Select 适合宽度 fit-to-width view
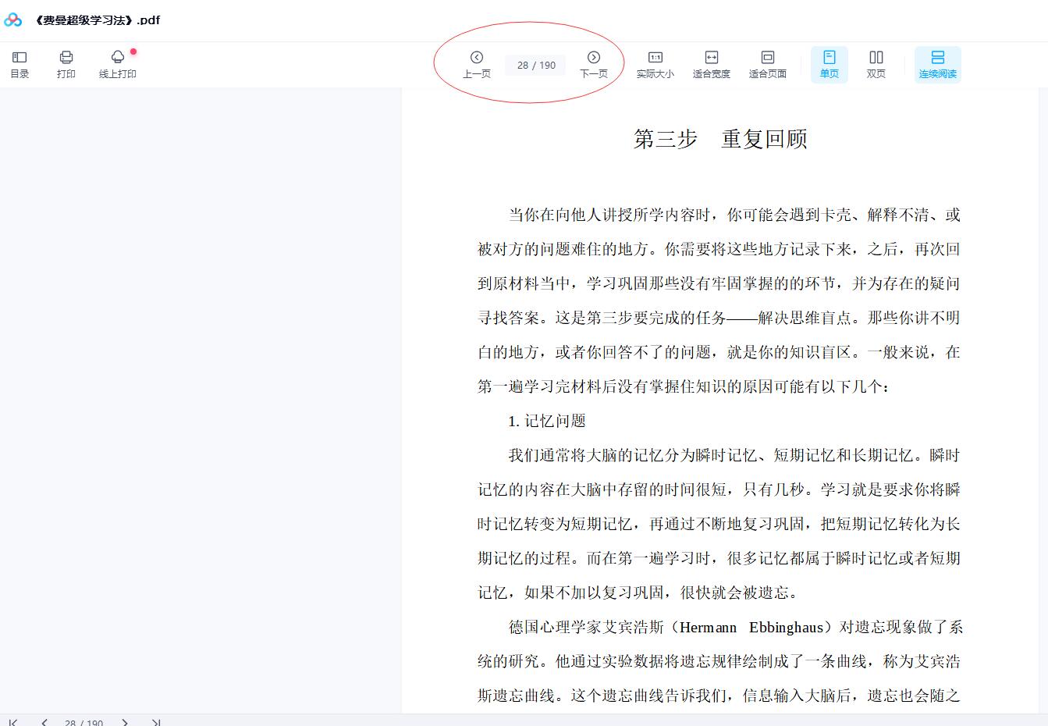This screenshot has height=726, width=1048. [x=711, y=64]
